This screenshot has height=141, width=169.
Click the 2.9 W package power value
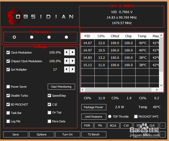tap(120, 107)
